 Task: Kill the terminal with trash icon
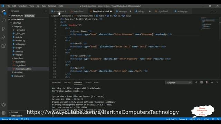[206, 83]
